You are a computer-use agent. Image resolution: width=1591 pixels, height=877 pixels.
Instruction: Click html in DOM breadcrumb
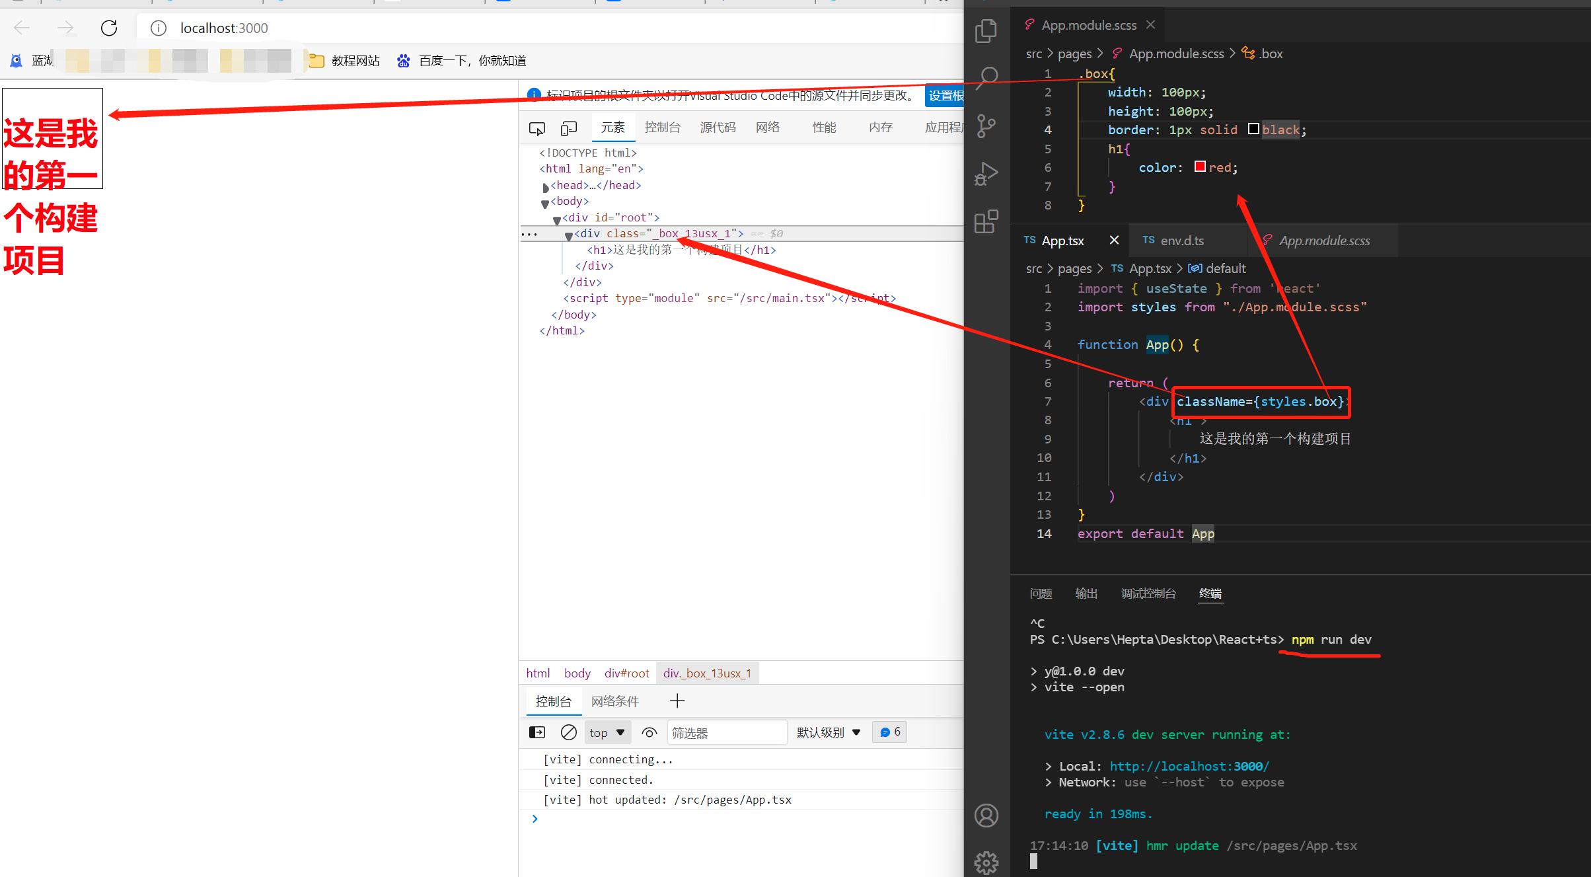coord(538,673)
